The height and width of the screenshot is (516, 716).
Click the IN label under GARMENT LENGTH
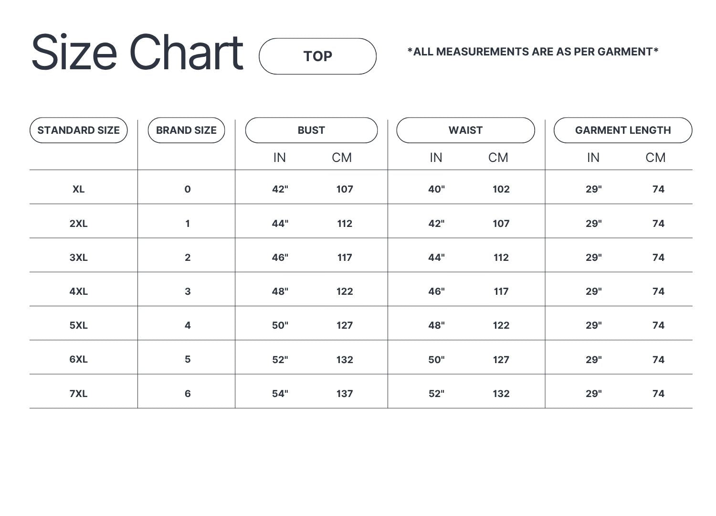593,158
